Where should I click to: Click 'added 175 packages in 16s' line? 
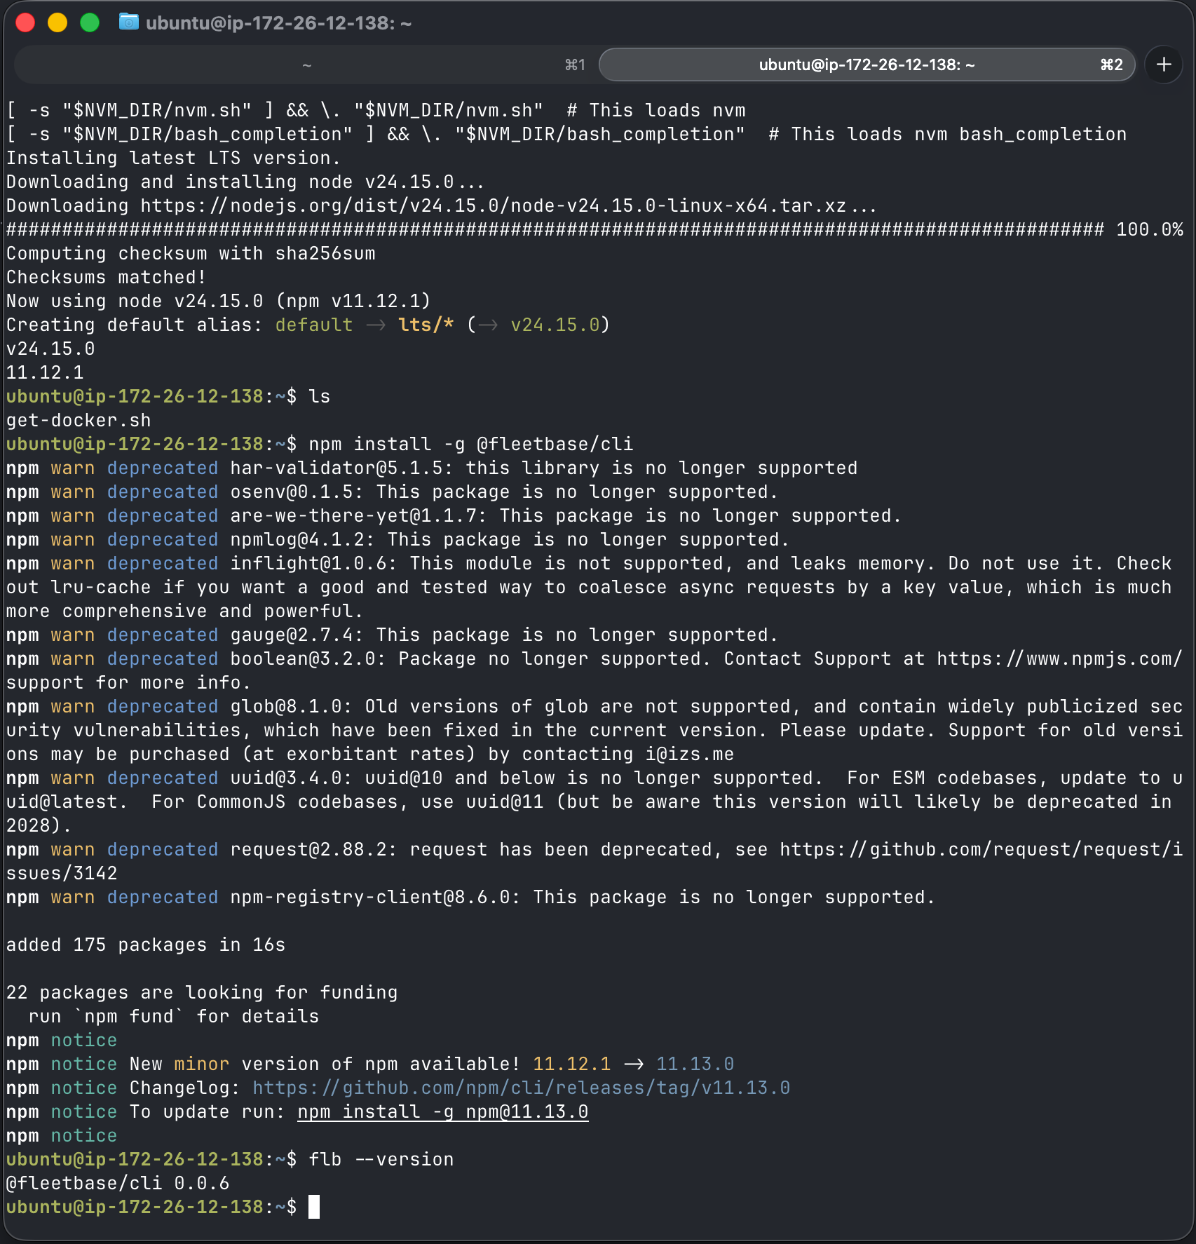(146, 945)
